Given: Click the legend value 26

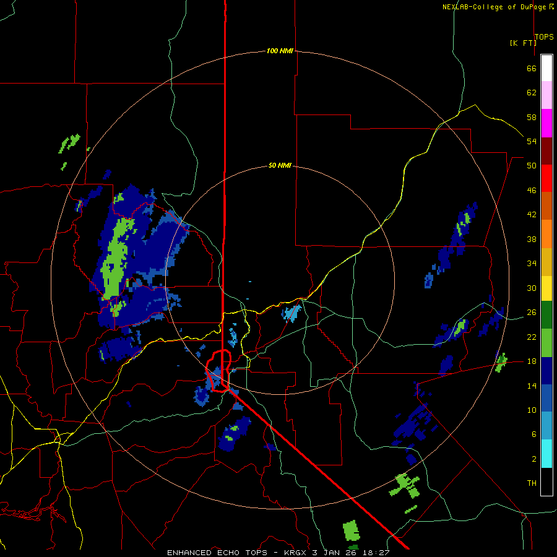Looking at the screenshot, I should (x=532, y=313).
